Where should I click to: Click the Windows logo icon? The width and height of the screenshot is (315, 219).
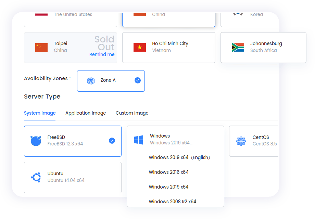(x=138, y=140)
